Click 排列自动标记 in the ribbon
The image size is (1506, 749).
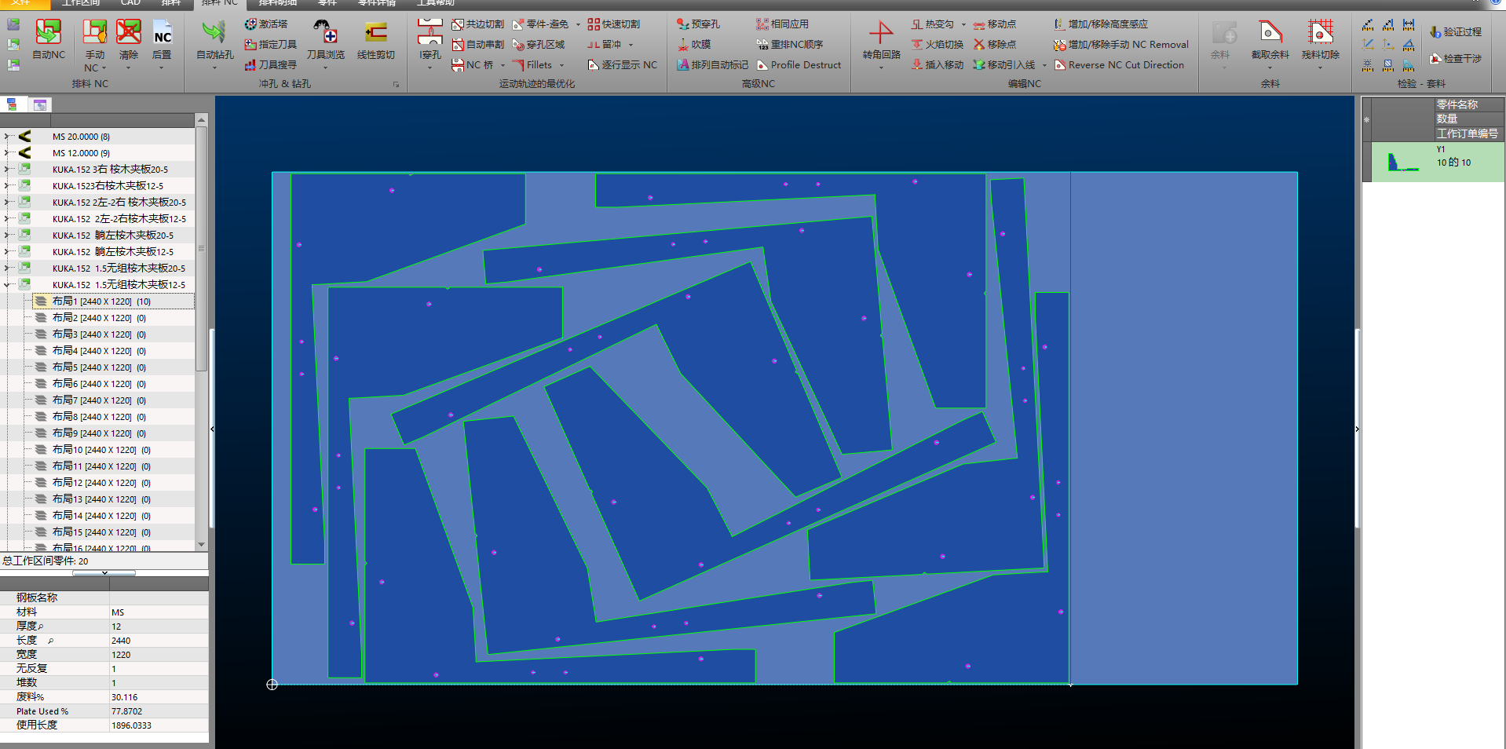tap(713, 65)
